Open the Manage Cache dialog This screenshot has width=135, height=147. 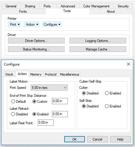click(x=98, y=49)
